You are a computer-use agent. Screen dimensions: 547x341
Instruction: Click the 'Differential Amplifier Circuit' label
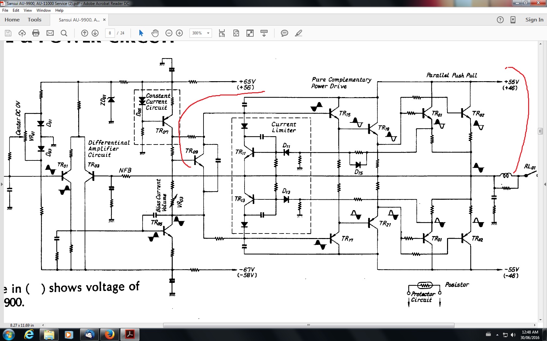(x=109, y=149)
